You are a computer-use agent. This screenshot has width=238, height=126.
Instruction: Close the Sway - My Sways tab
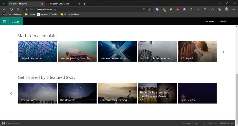click(42, 4)
